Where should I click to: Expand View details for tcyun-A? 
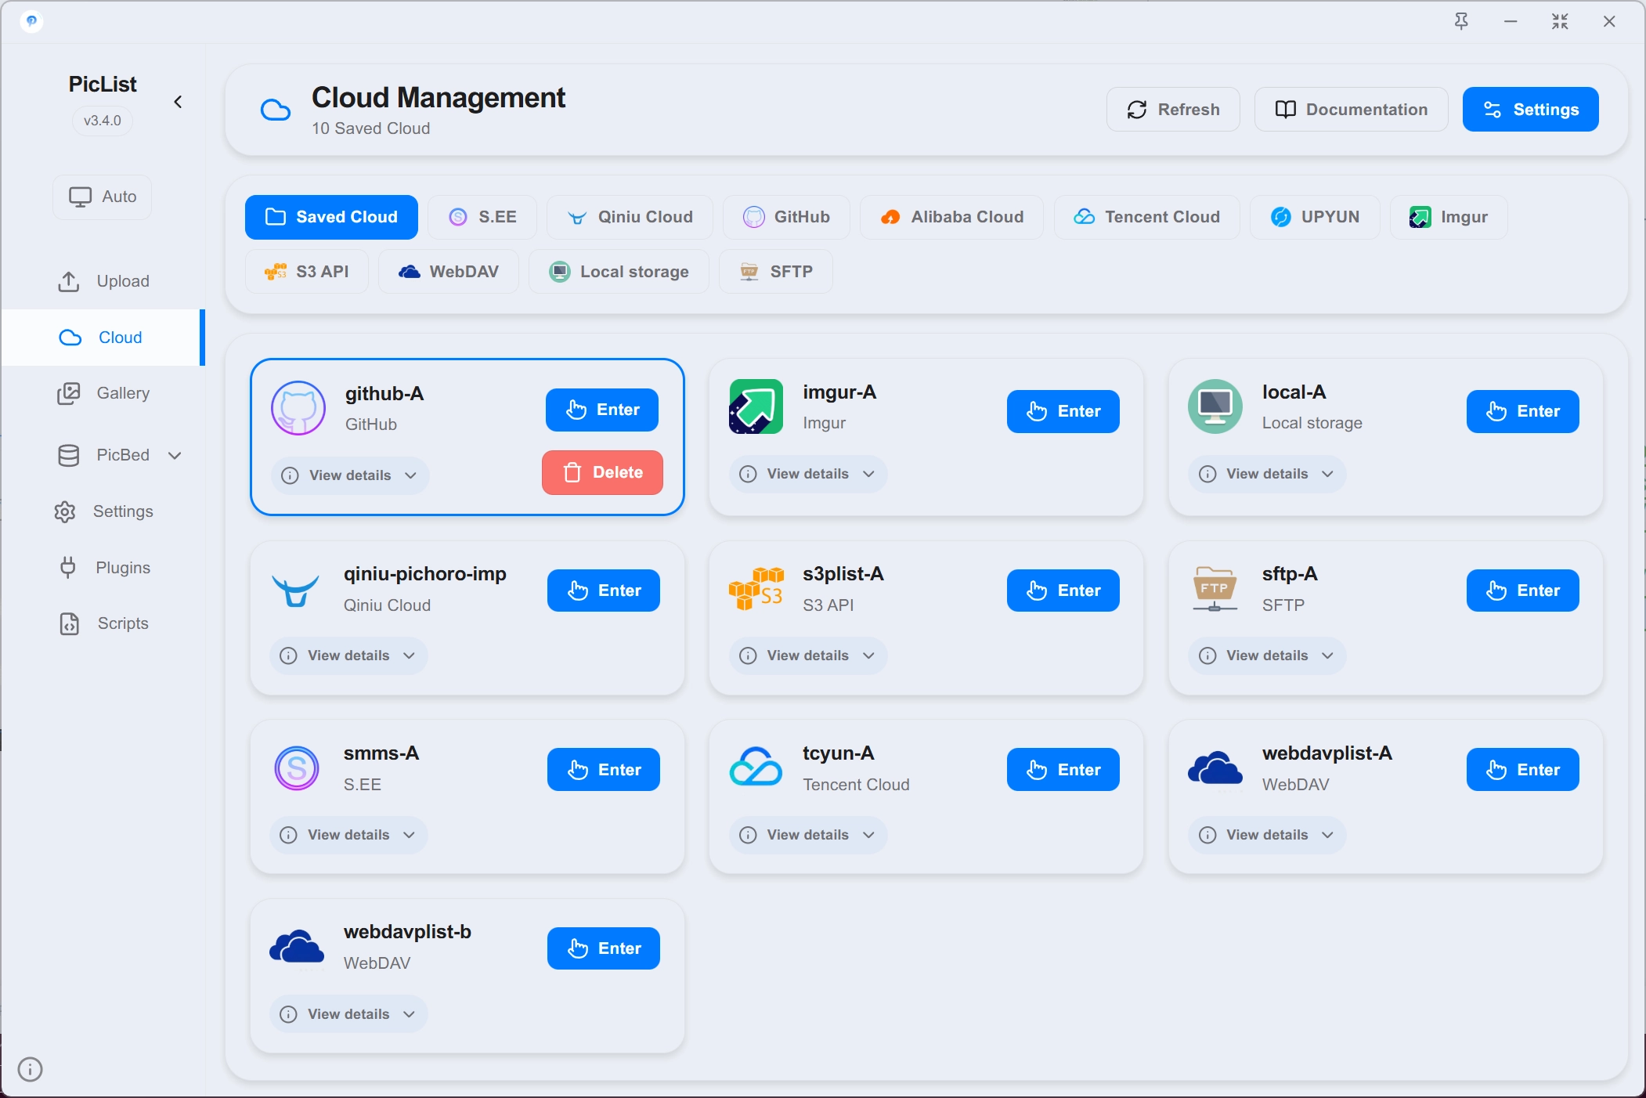(808, 835)
